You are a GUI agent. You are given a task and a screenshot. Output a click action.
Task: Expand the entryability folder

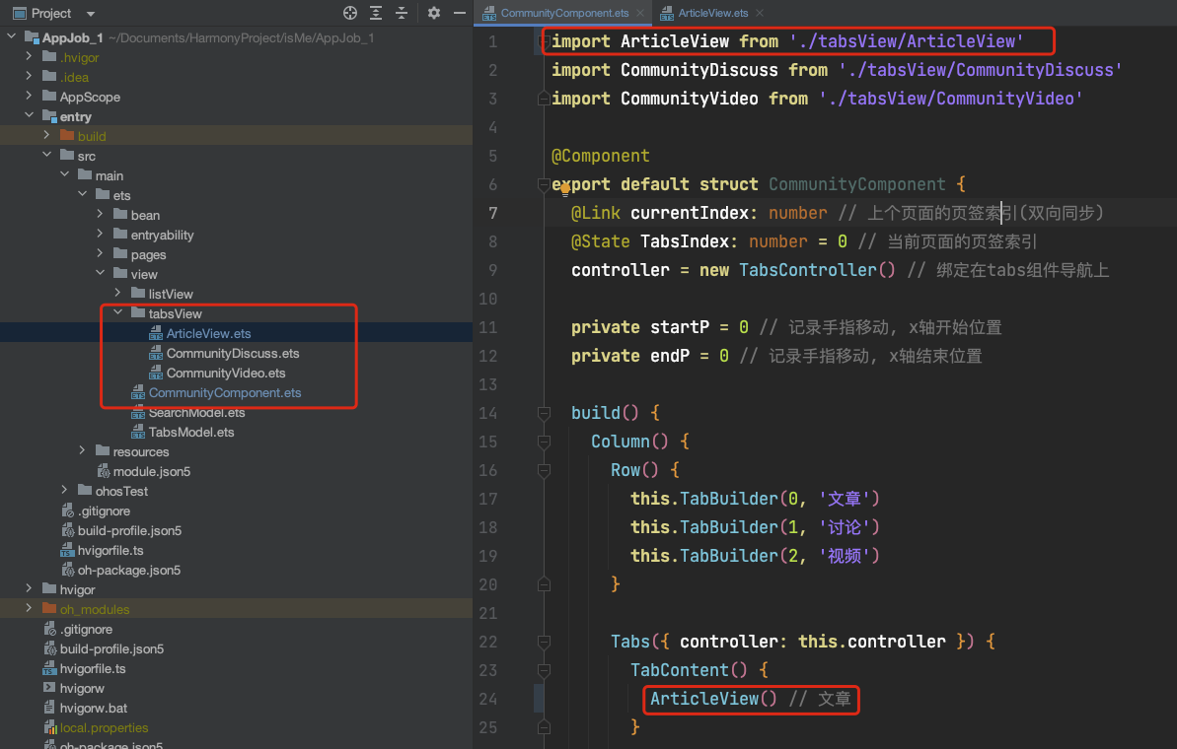coord(100,234)
